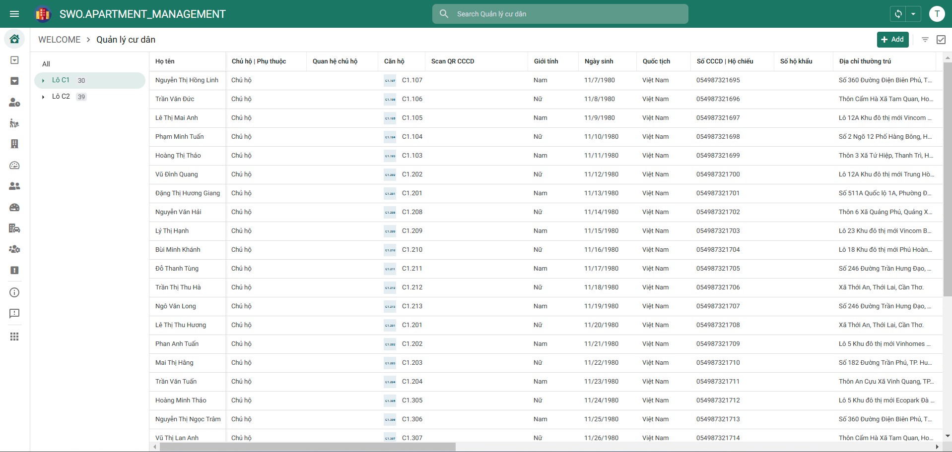Viewport: 952px width, 452px height.
Task: Open the building-with-car parking sidebar icon
Action: point(14,228)
